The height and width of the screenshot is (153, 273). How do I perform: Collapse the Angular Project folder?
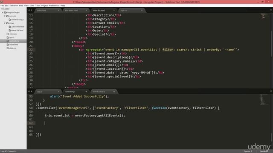point(3,12)
